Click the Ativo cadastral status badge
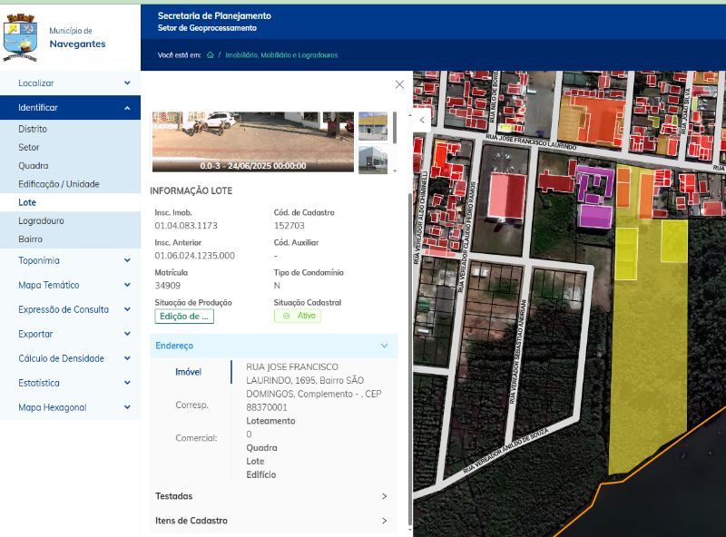 pos(298,316)
